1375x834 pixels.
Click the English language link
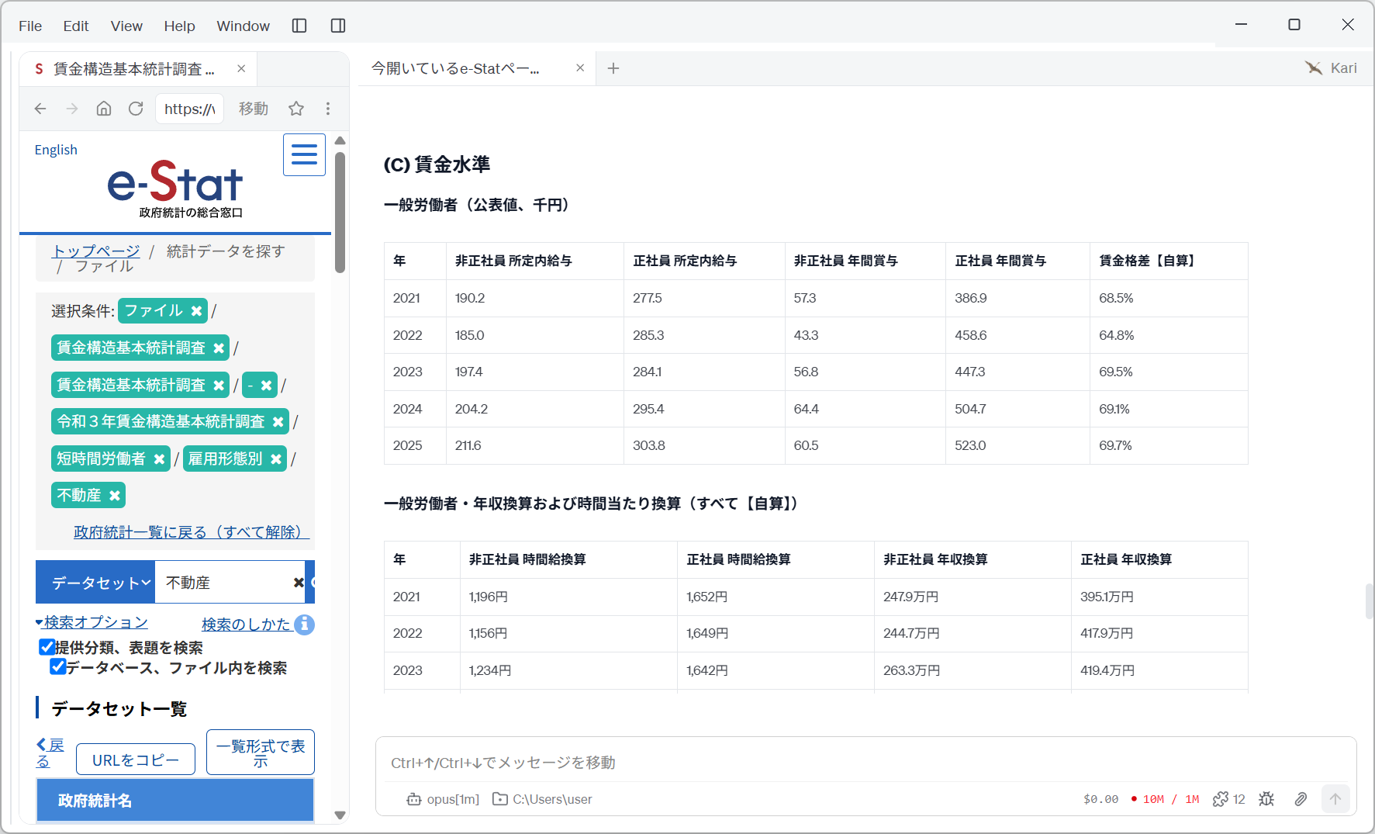(56, 150)
